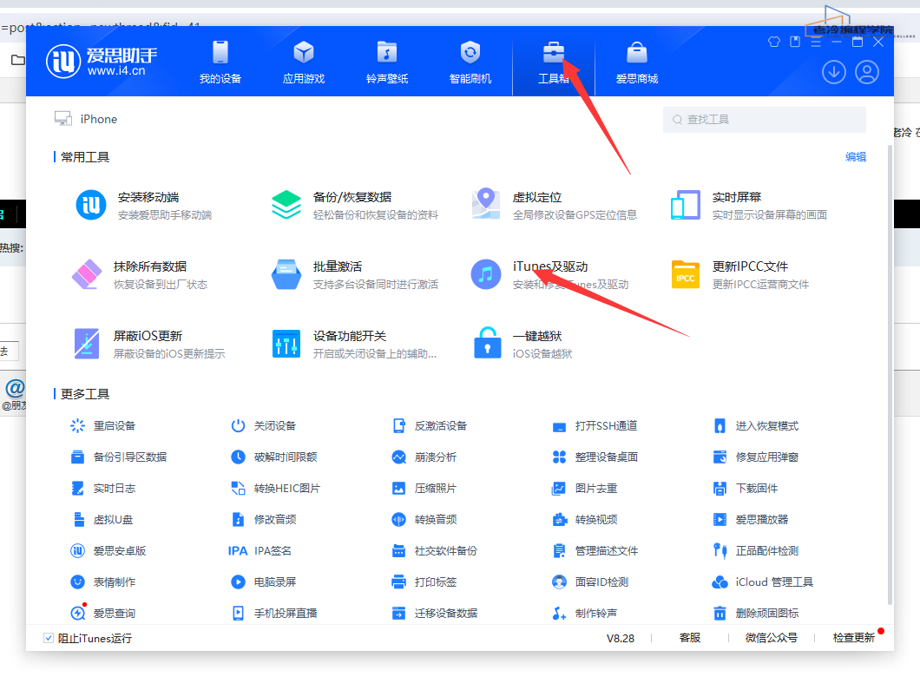Open the 转换视频 tool icon
This screenshot has height=677, width=920.
pos(559,519)
